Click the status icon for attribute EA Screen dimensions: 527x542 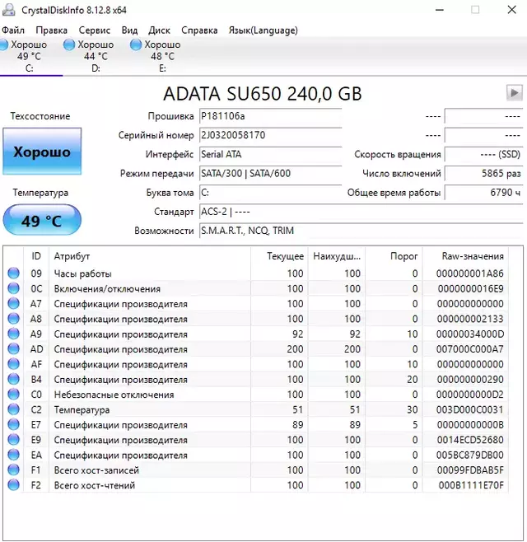(x=13, y=455)
